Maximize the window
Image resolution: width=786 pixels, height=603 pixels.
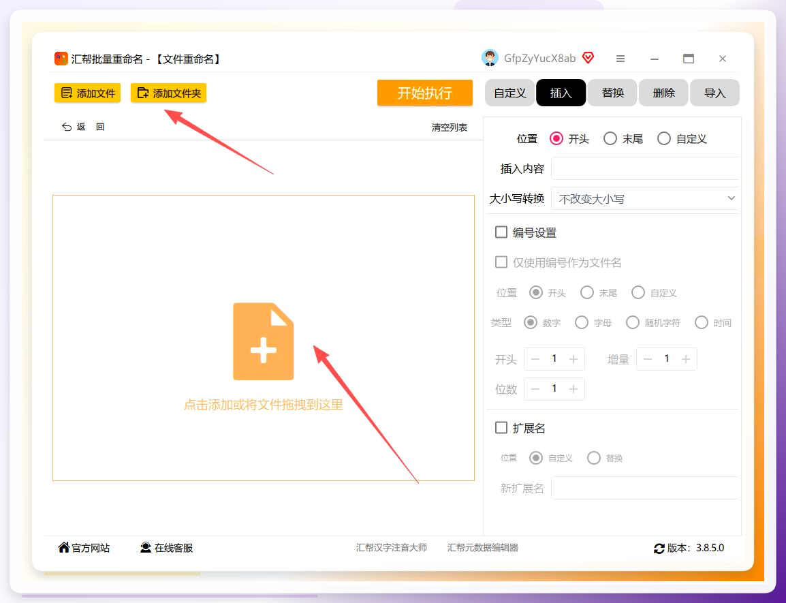click(x=689, y=59)
